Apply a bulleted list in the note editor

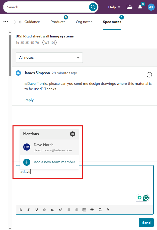click(x=68, y=210)
